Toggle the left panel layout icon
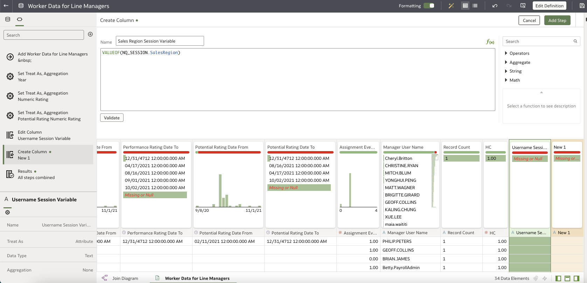Viewport: 587px width, 283px height. pos(558,278)
